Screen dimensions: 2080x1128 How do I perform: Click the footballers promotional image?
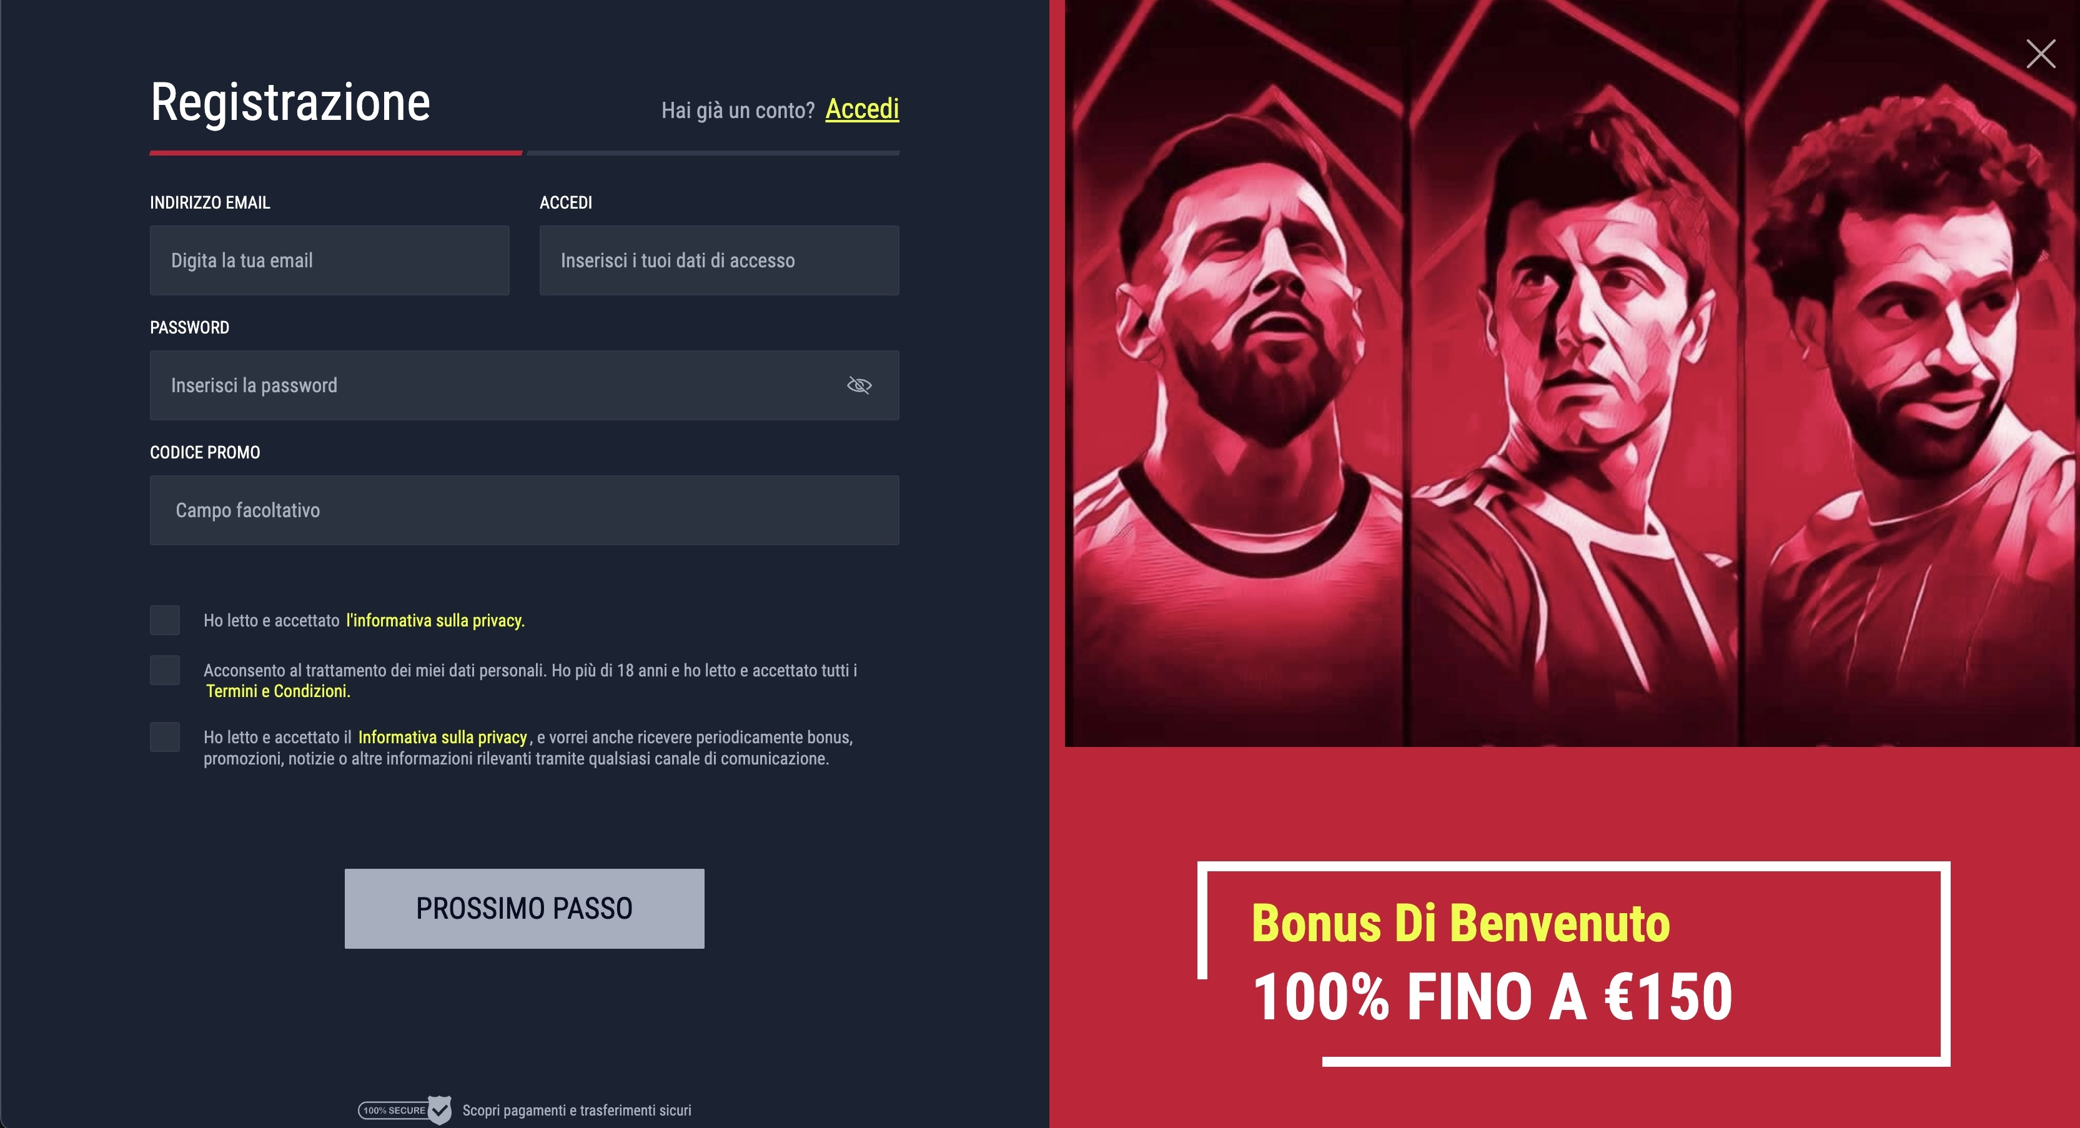[1572, 373]
